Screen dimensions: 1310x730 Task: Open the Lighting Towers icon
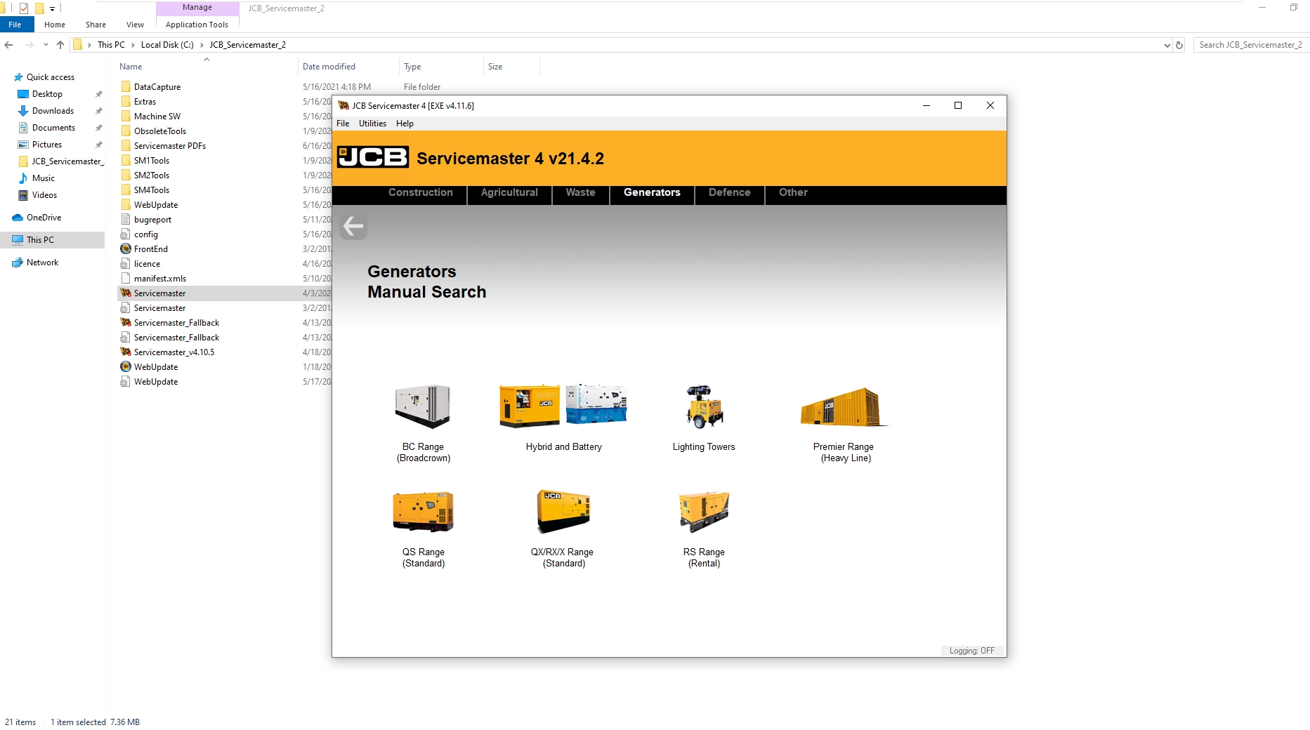704,406
